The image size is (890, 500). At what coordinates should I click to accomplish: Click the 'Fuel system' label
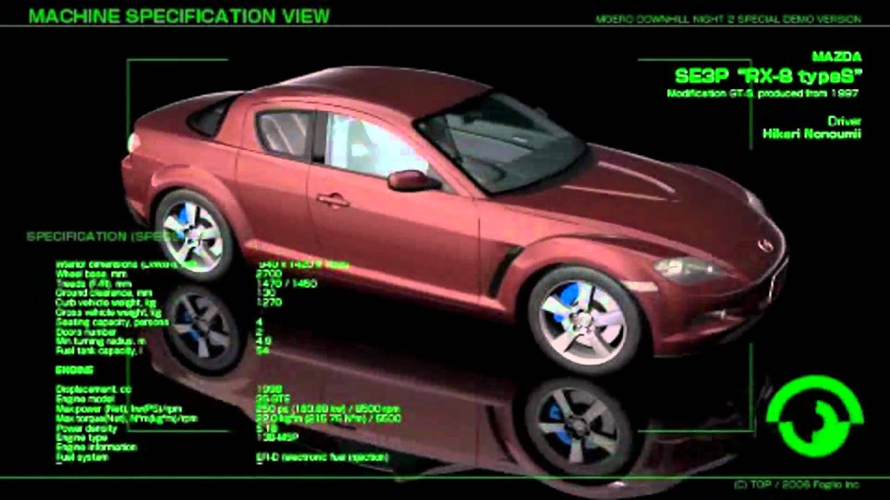(82, 458)
